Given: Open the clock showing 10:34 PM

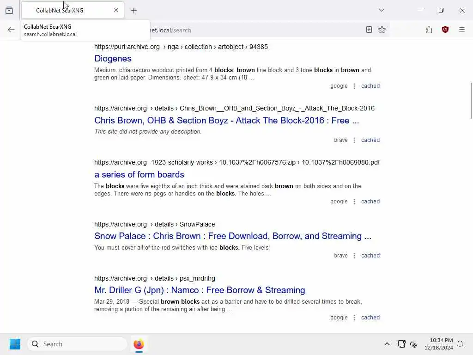Looking at the screenshot, I should [x=438, y=344].
